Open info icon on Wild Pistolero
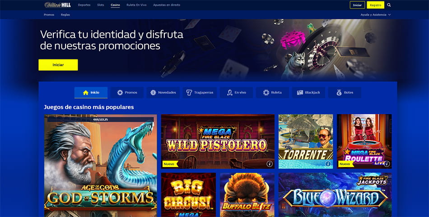The height and width of the screenshot is (217, 429). [x=270, y=164]
